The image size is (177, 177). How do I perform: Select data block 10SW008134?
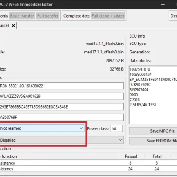click(x=141, y=74)
